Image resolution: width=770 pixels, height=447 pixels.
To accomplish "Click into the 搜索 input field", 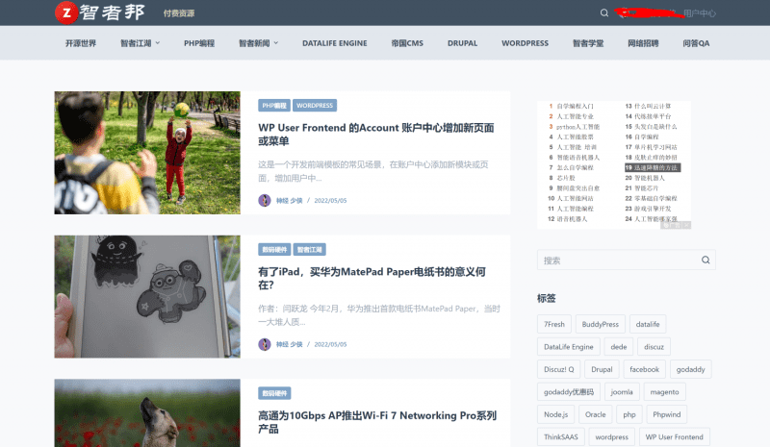I will click(616, 261).
